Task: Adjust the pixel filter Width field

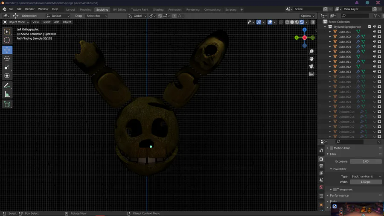Action: click(x=366, y=182)
